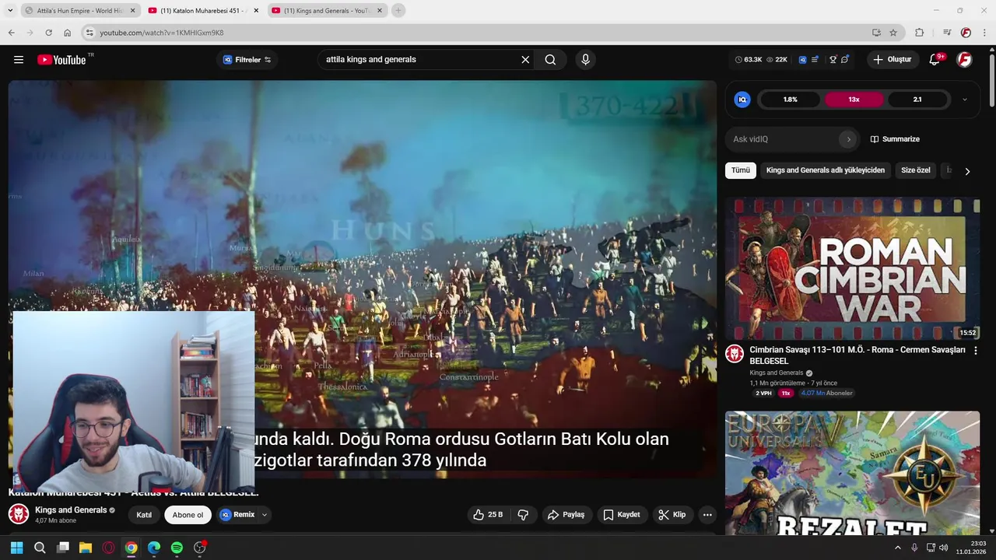
Task: Open the vidIQ chat bubble icon
Action: 845,59
